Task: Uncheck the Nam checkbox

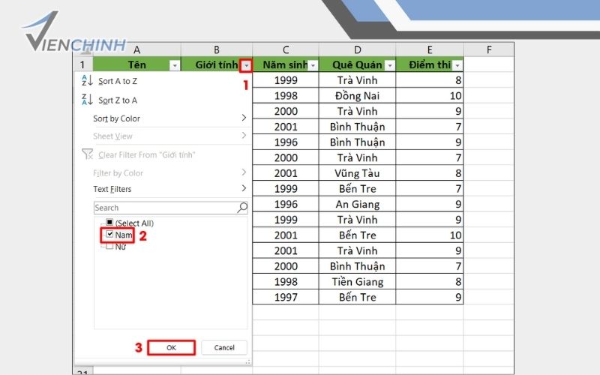Action: 109,234
